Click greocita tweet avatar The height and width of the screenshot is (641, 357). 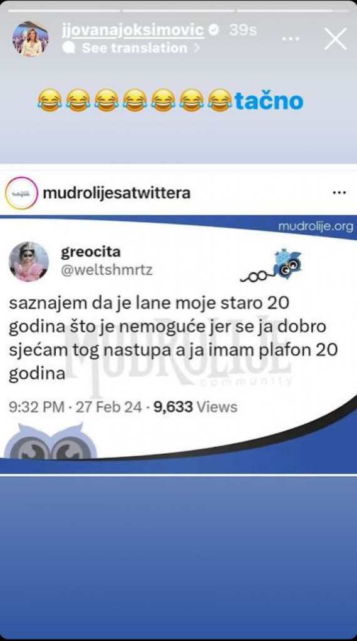[29, 262]
